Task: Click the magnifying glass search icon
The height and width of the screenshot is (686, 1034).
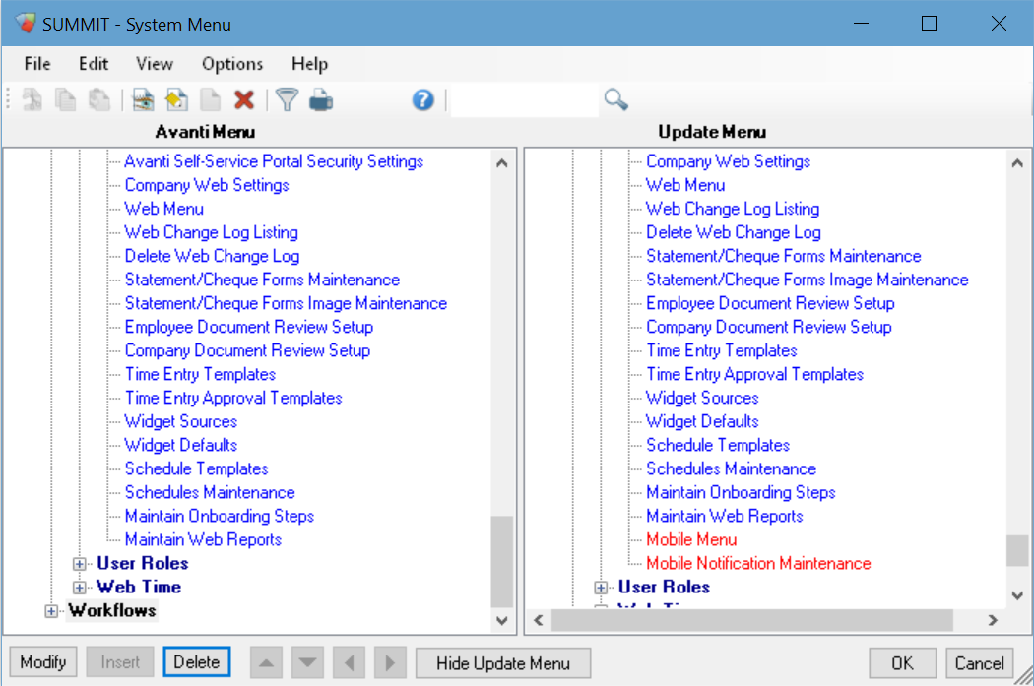Action: pyautogui.click(x=615, y=100)
